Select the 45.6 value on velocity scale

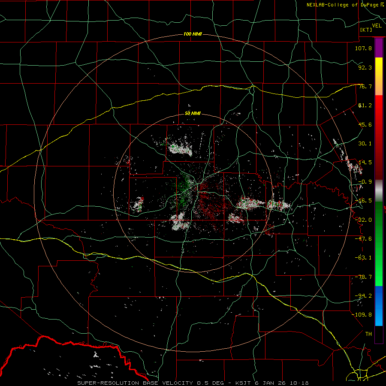(365, 124)
